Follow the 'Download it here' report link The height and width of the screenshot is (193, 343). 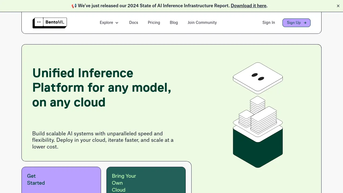(248, 6)
